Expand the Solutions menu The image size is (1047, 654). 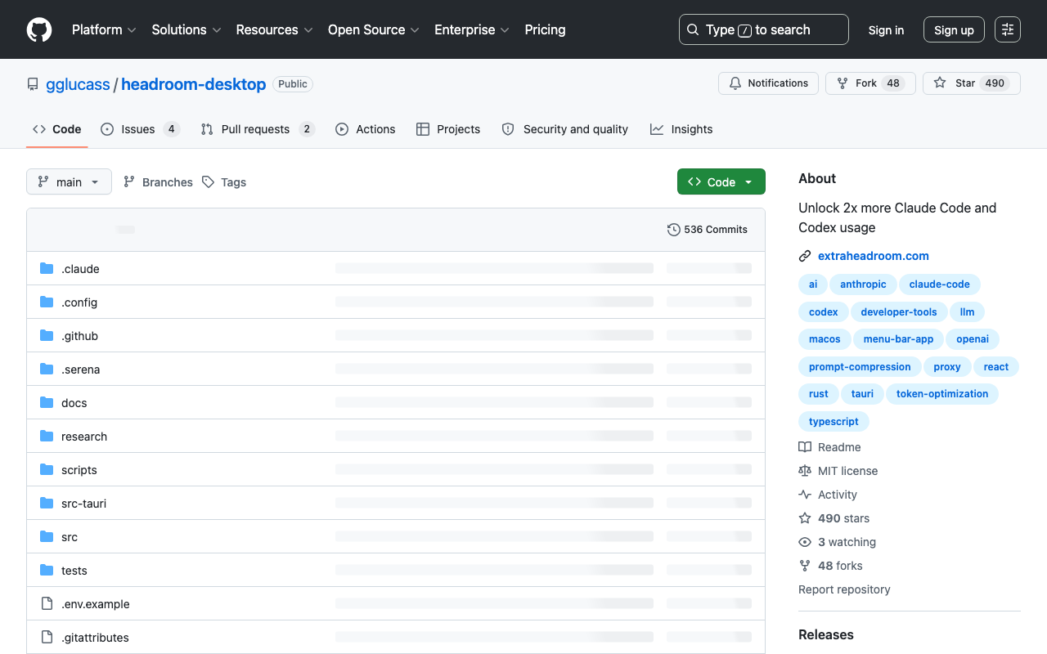tap(186, 29)
